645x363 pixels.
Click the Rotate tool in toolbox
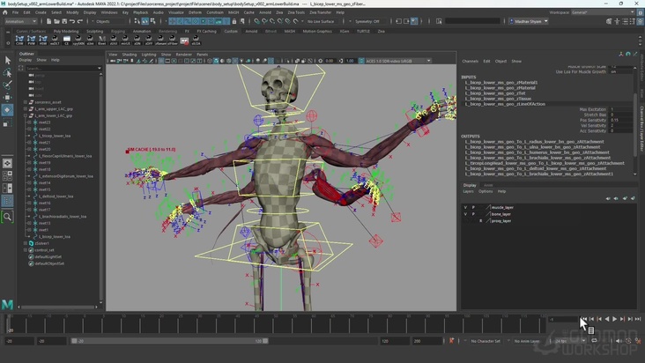coord(7,110)
